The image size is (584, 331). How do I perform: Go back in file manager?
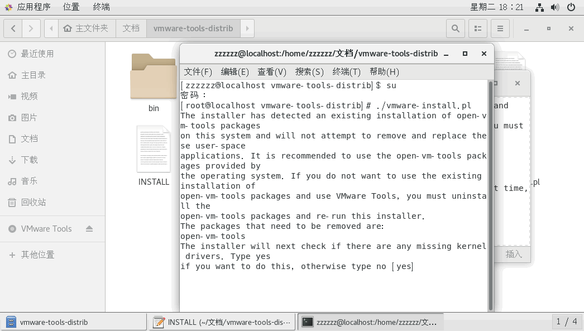point(13,28)
